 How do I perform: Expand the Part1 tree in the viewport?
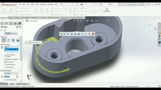pyautogui.click(x=24, y=21)
